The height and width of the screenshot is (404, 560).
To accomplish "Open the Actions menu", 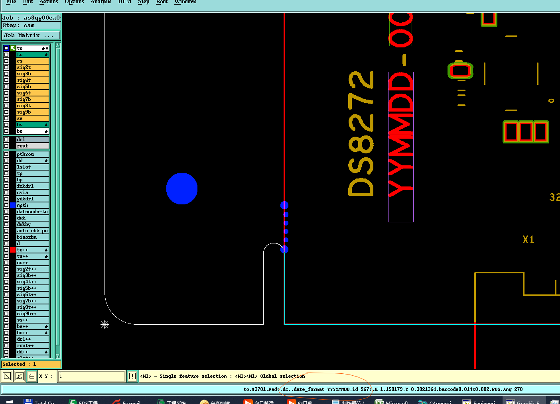I will tap(49, 2).
